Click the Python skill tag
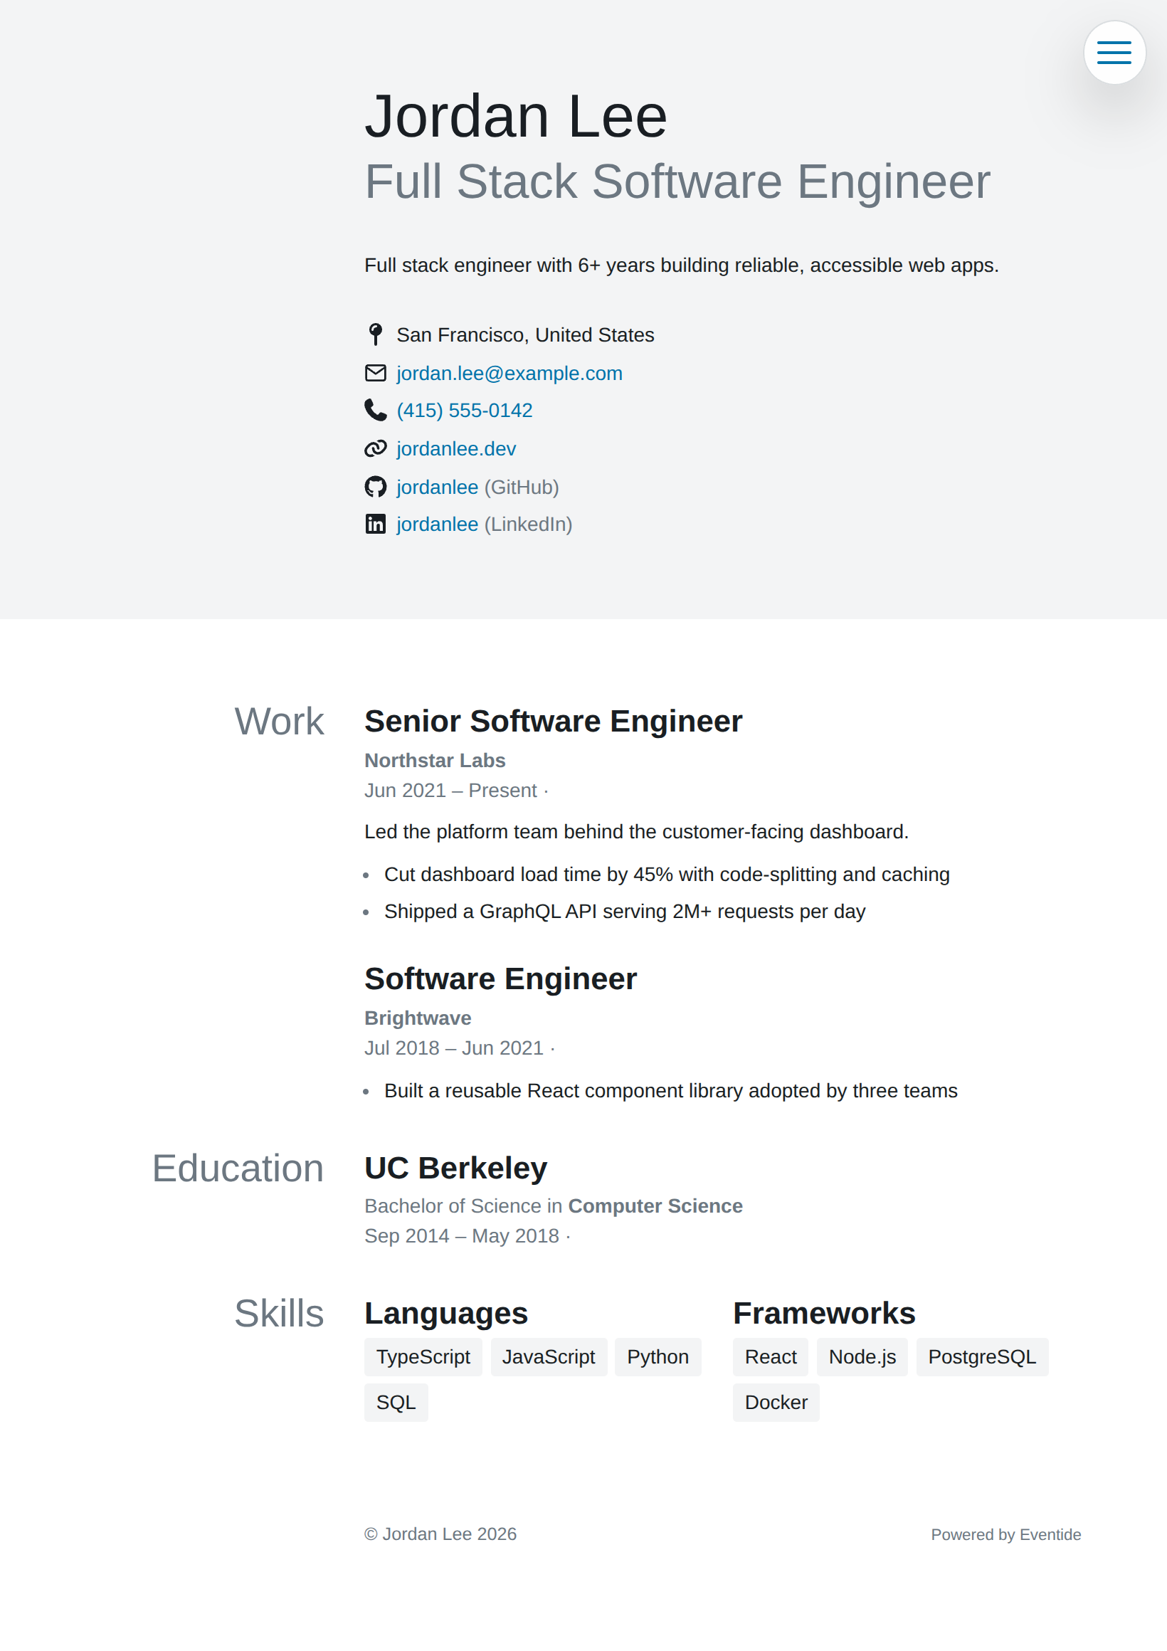This screenshot has height=1651, width=1167. pyautogui.click(x=658, y=1357)
